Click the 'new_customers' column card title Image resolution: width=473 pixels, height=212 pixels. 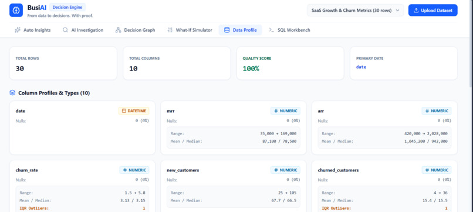point(183,170)
